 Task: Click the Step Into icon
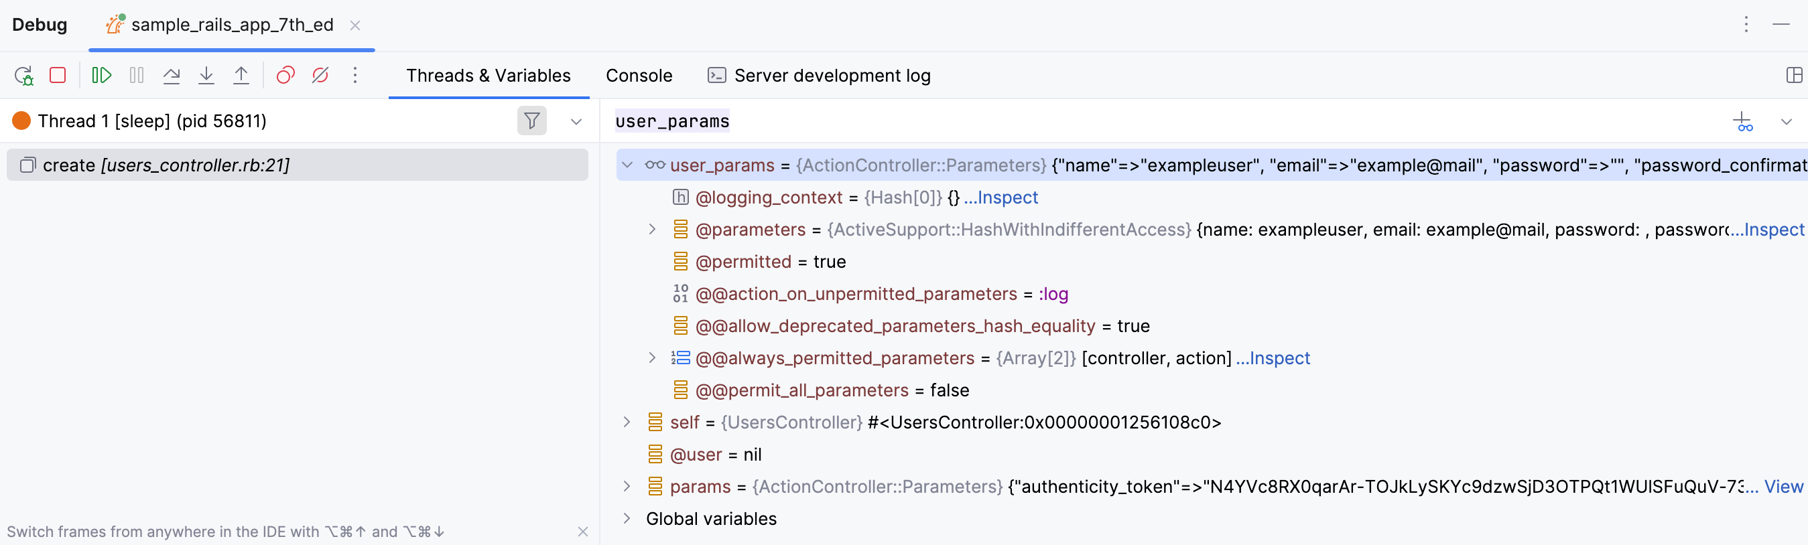coord(206,75)
